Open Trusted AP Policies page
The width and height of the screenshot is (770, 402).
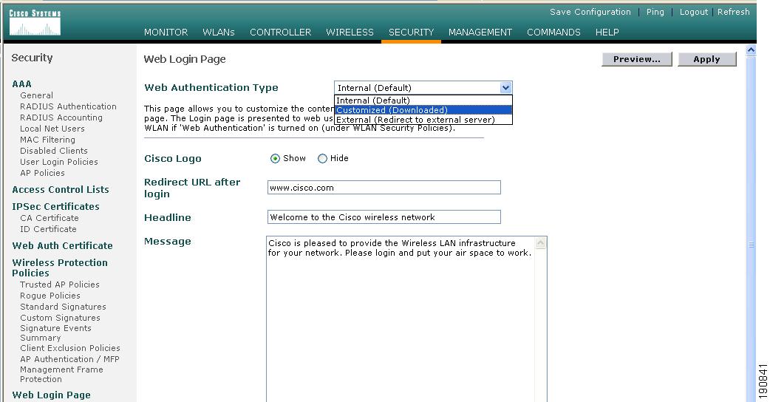(x=59, y=285)
